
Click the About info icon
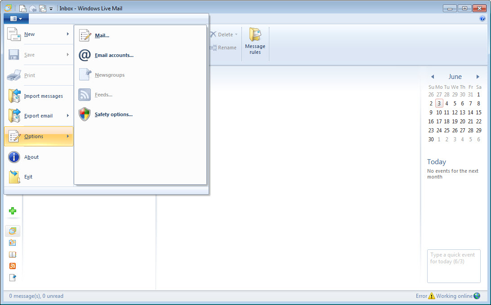14,157
